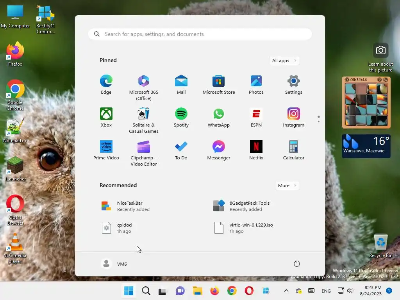
Task: Open taskbar Search
Action: (x=146, y=291)
